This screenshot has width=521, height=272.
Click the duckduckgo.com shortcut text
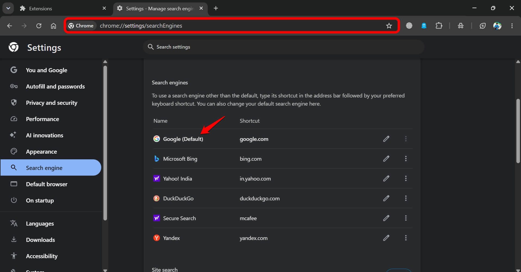[x=260, y=198]
